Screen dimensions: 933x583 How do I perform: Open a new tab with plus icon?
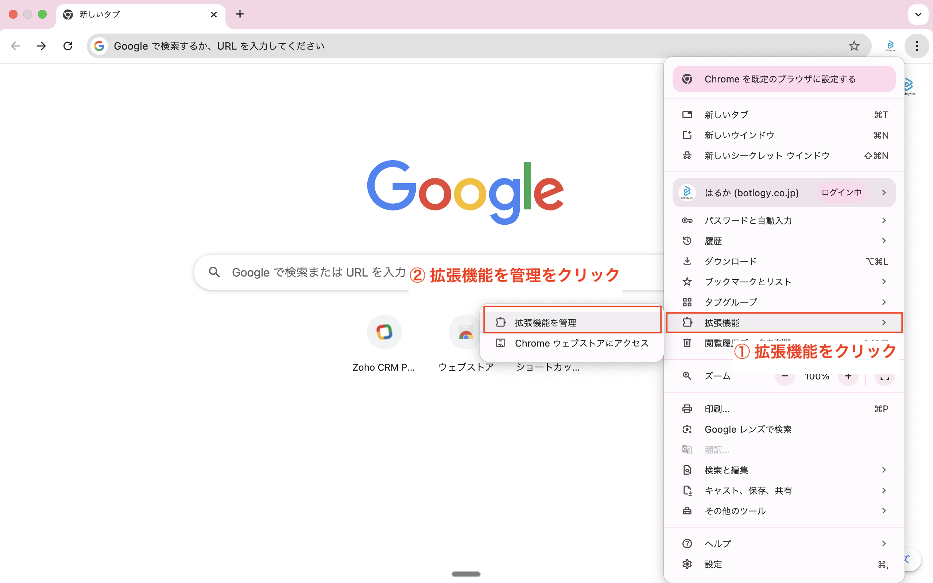tap(240, 14)
